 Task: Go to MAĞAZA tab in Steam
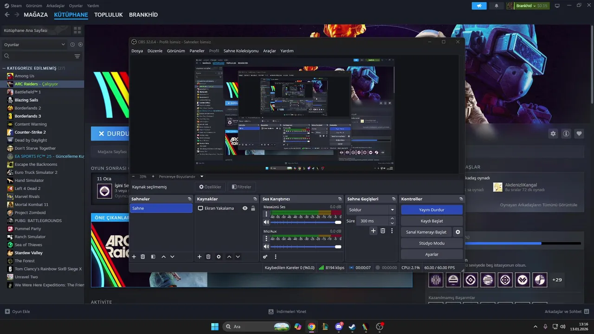36,15
